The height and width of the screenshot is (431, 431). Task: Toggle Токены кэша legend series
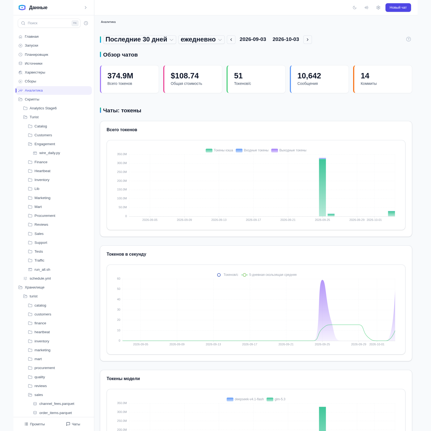point(219,151)
